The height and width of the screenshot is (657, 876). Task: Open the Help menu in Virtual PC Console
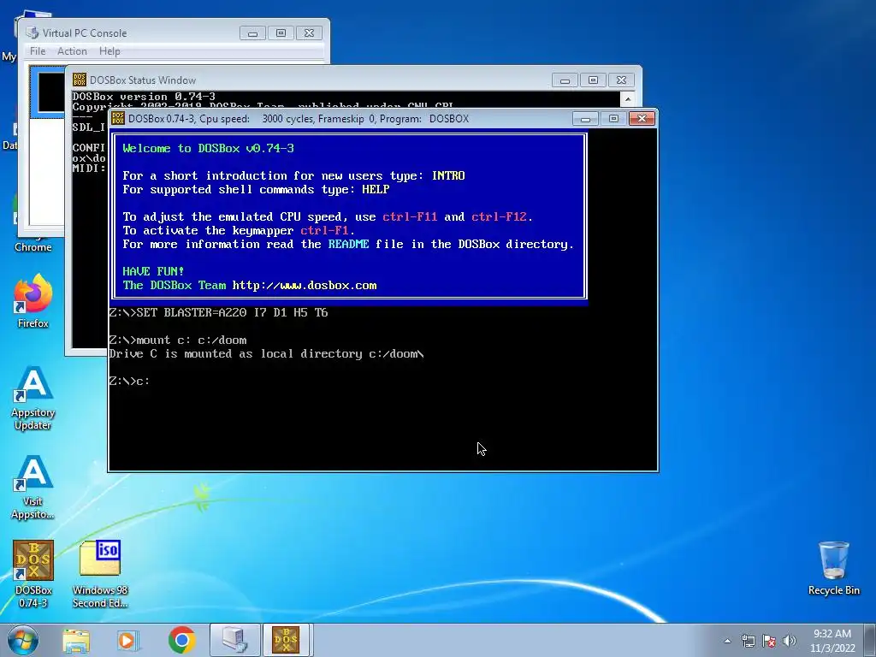click(109, 50)
